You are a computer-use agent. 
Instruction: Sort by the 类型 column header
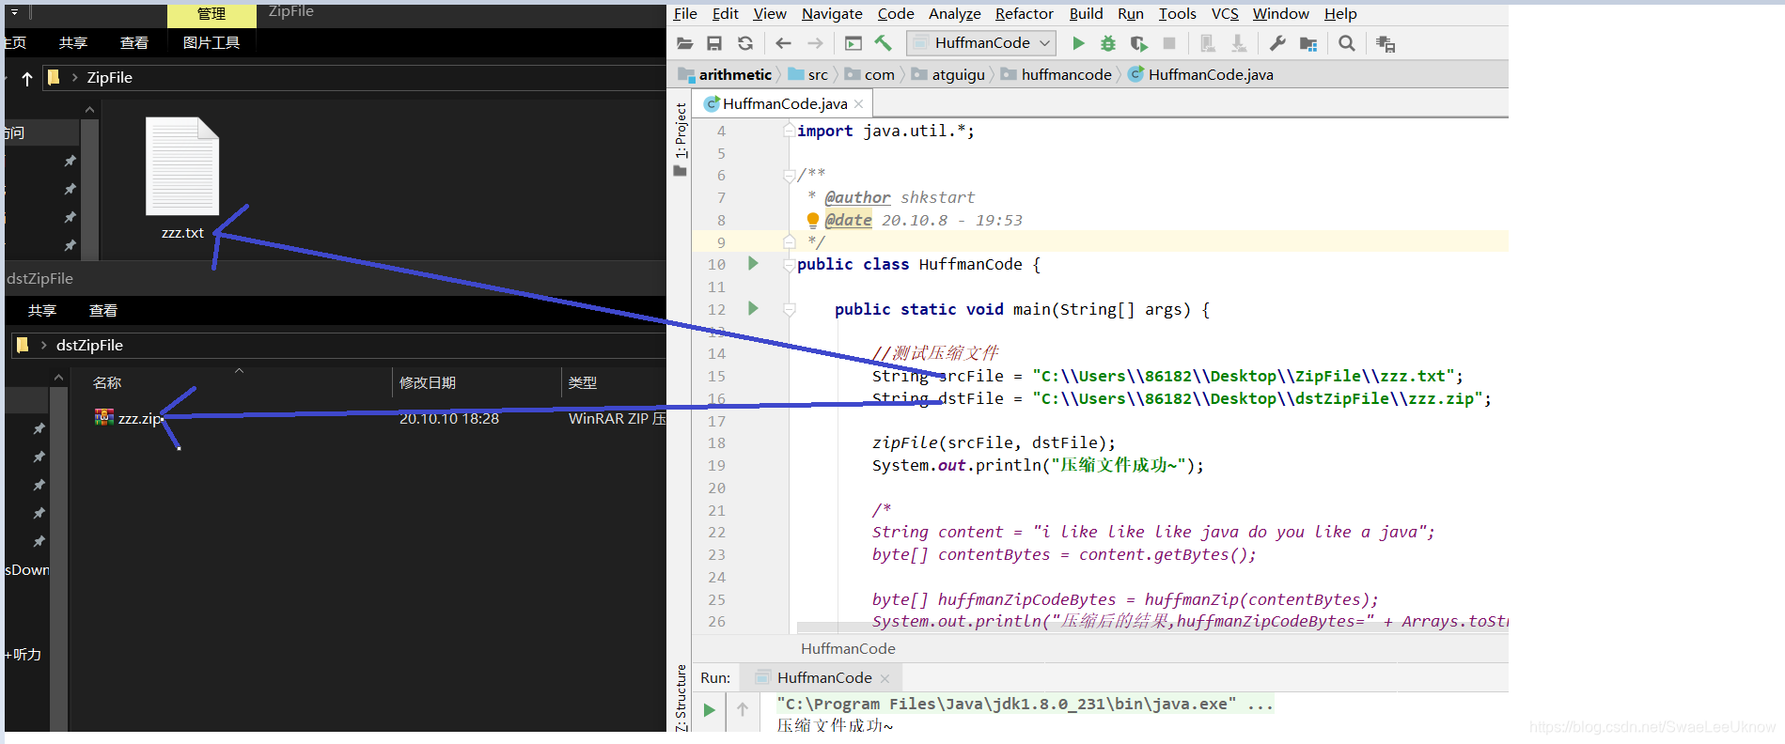pos(583,382)
